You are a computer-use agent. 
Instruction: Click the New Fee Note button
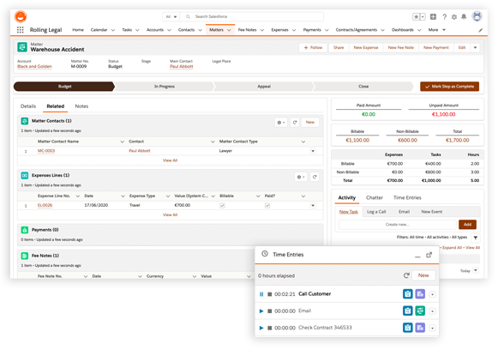point(401,48)
